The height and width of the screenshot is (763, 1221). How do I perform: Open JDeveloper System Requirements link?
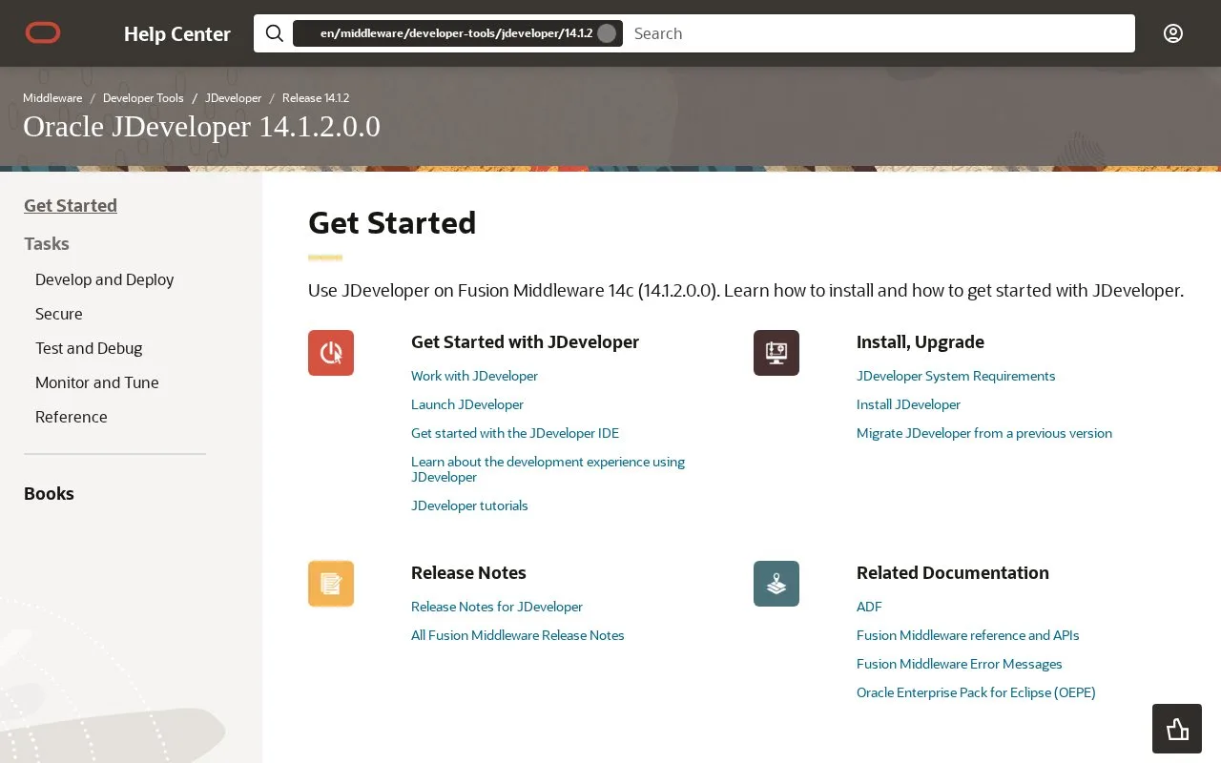coord(956,376)
